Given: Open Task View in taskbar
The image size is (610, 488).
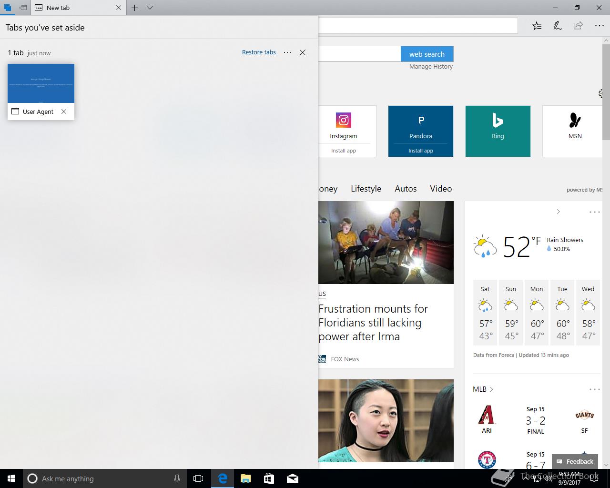Looking at the screenshot, I should pos(198,478).
